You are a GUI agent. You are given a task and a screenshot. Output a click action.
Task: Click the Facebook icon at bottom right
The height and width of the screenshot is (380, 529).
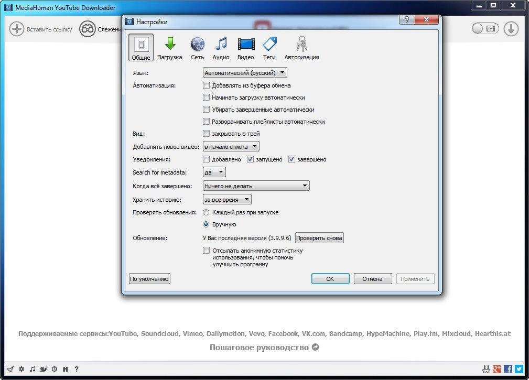pyautogui.click(x=508, y=369)
